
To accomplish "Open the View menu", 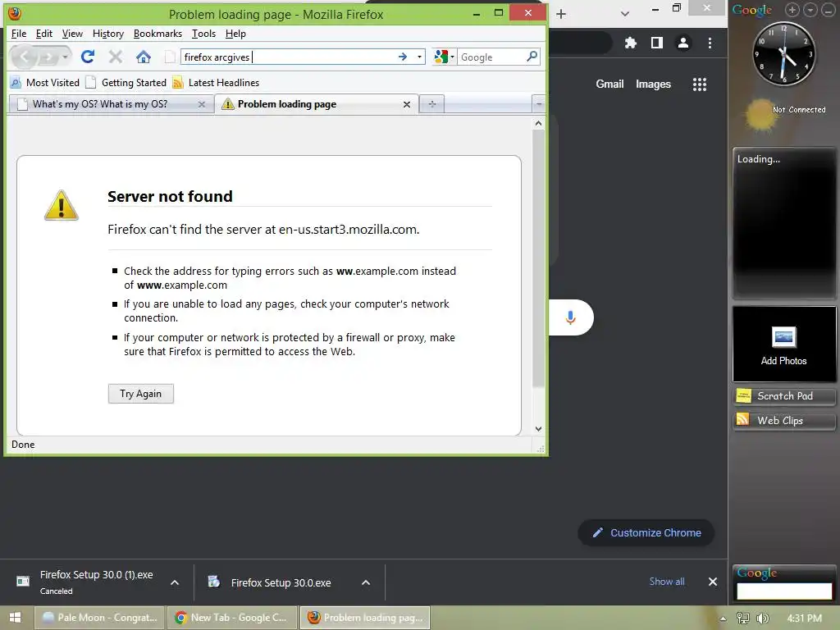I will 72,34.
